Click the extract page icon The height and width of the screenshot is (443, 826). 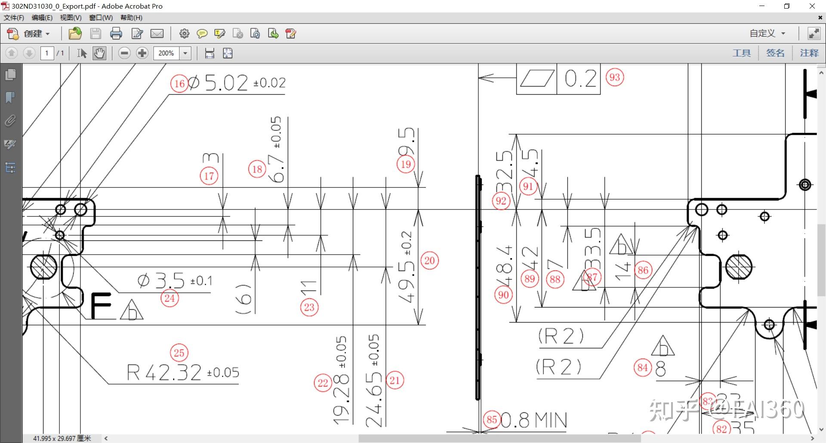tap(273, 34)
